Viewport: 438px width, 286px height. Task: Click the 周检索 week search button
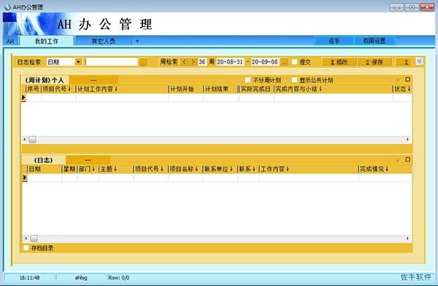169,62
